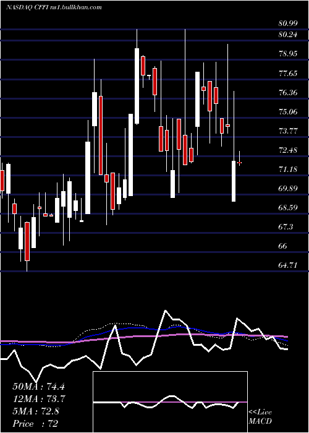Click the last small red doji candle
The height and width of the screenshot is (433, 309).
(239, 163)
